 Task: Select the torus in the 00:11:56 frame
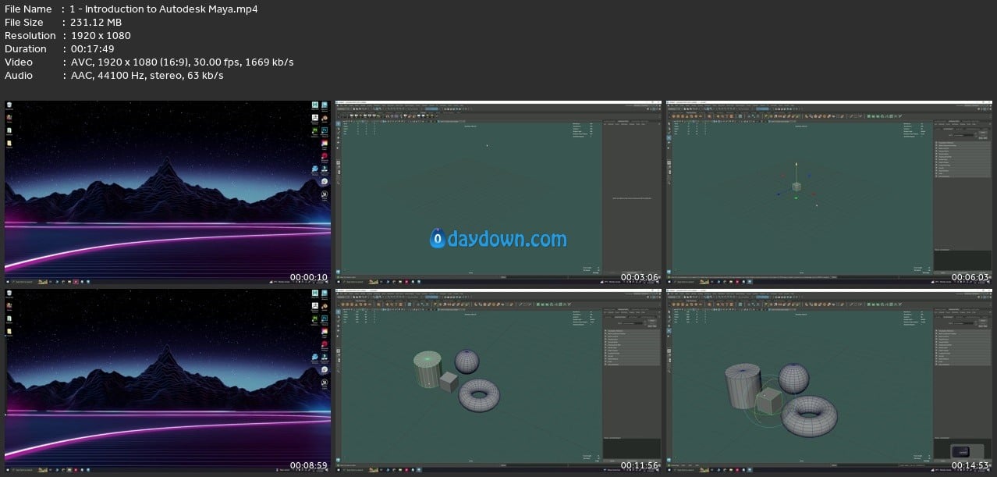479,395
